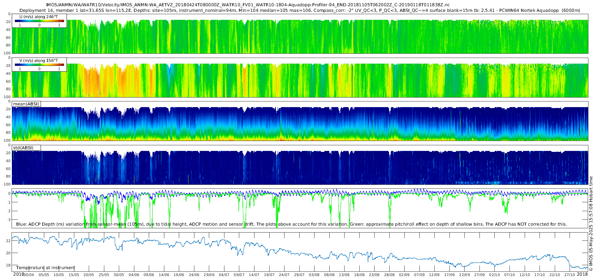Image resolution: width=594 pixels, height=280 pixels.
Task: Click the 'U (m/s) along 246°T' label
Action: click(x=39, y=16)
